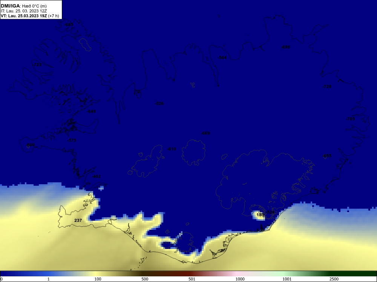
Task: Click the legend label '501'
Action: tap(192, 279)
